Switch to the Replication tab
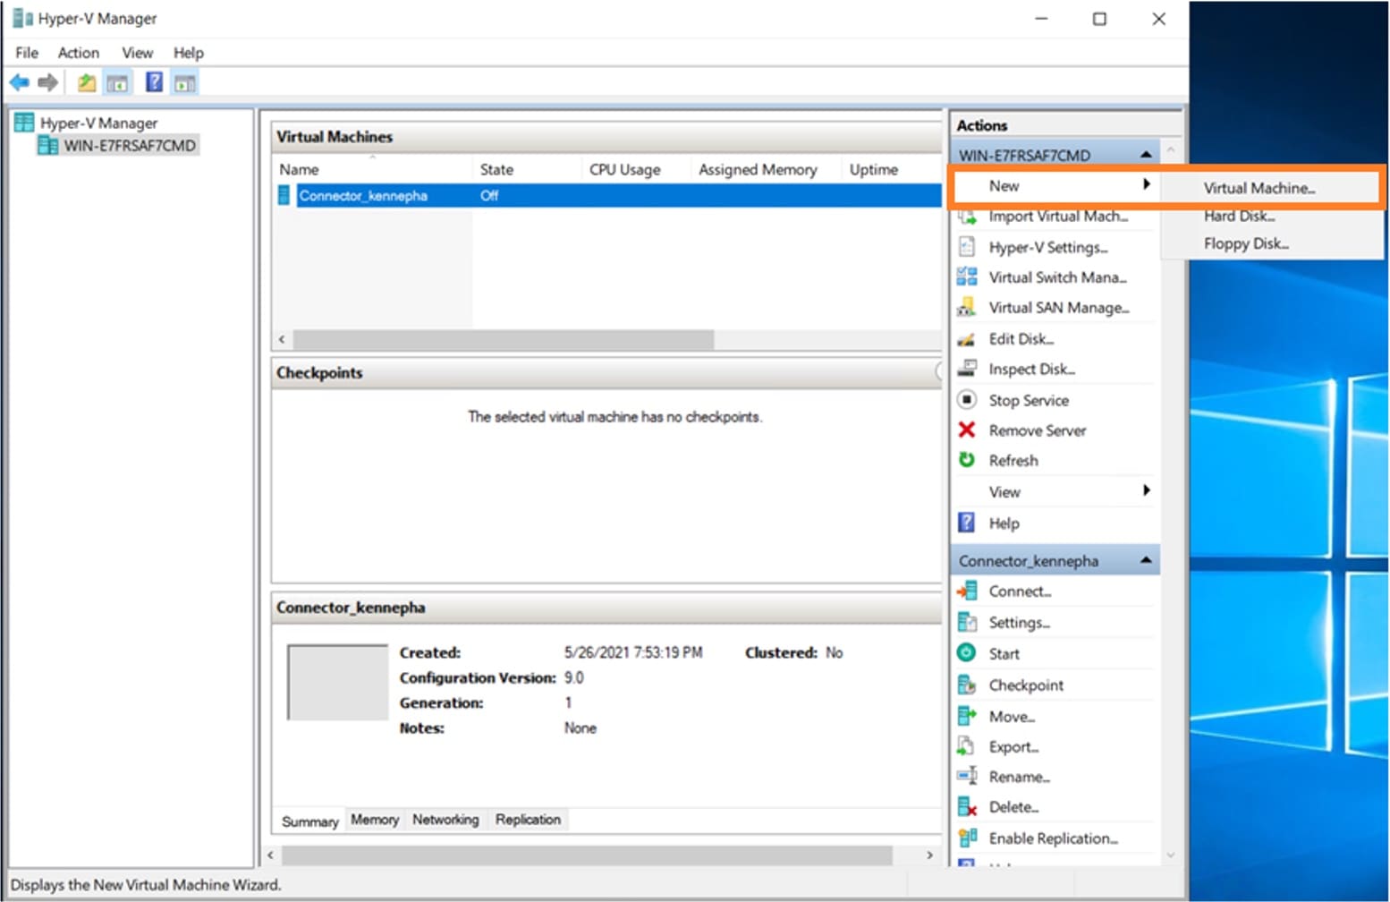This screenshot has width=1390, height=902. (x=528, y=819)
